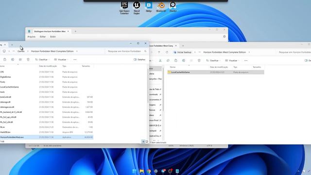
Task: Select ffx_backend_dx12_x64.dll file row
Action: click(x=47, y=112)
